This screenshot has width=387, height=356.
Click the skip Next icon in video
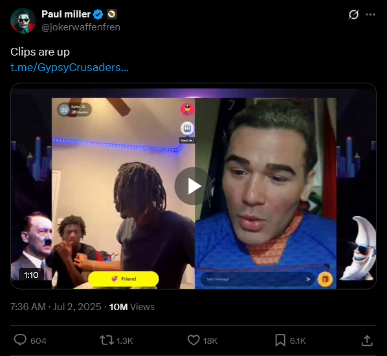coord(187,129)
